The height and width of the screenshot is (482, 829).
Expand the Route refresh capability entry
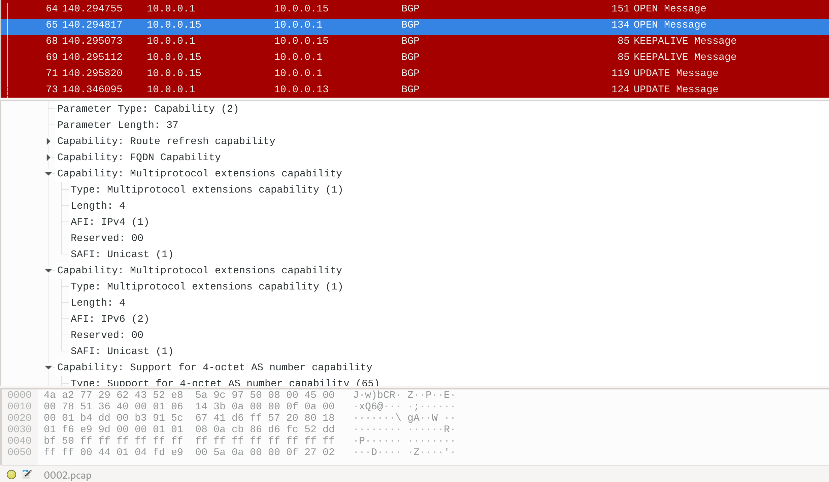point(48,141)
